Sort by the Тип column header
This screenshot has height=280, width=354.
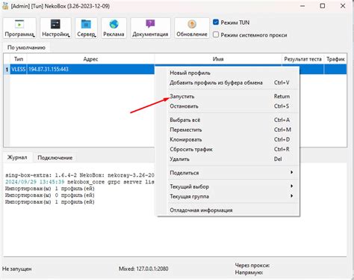click(x=19, y=59)
